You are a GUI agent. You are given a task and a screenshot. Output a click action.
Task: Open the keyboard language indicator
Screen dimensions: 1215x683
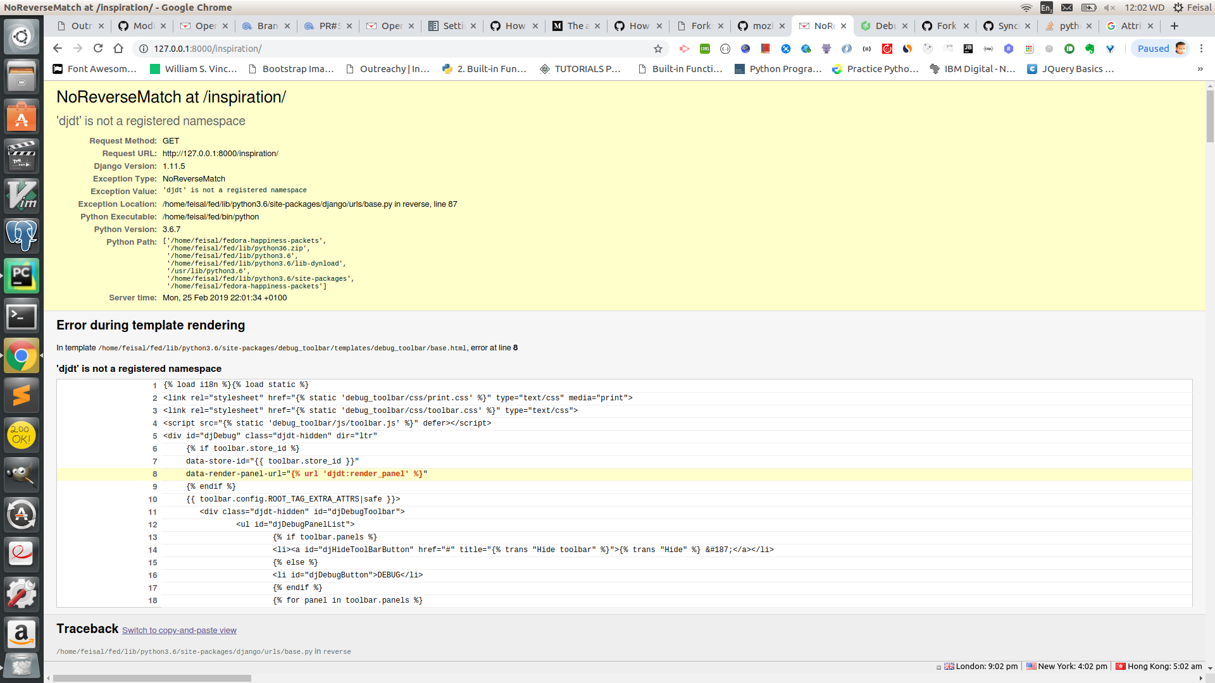click(x=1047, y=8)
